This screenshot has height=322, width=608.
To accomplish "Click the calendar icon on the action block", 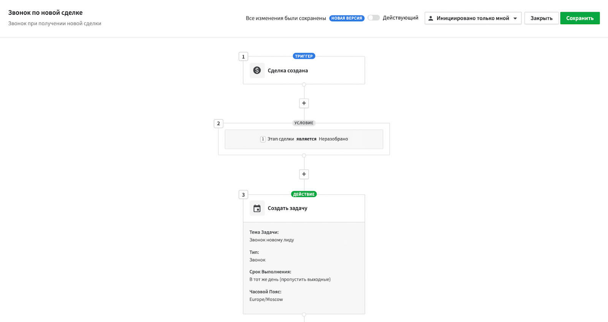I will 257,208.
